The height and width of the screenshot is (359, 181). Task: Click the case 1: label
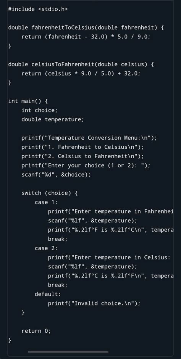tap(46, 202)
